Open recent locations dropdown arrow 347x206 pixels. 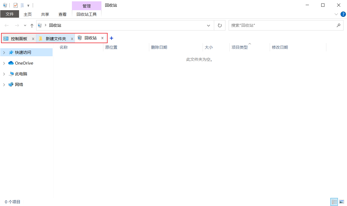[25, 25]
